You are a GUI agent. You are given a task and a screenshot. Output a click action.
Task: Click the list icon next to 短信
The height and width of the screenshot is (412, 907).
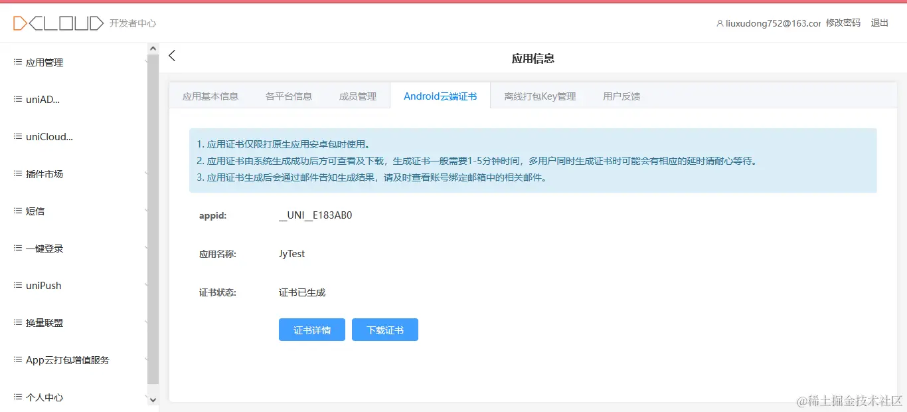pos(18,211)
